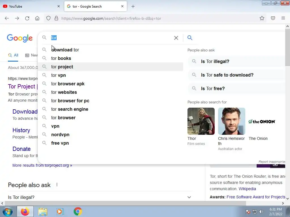Choose suggestion tor browser
Viewport: 290px width, 217px height.
click(x=110, y=118)
